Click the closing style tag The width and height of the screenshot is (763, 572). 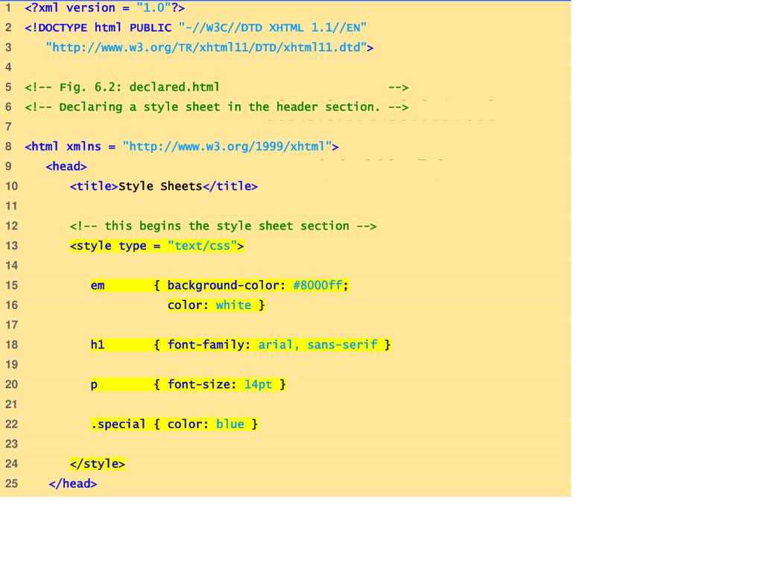tap(98, 464)
